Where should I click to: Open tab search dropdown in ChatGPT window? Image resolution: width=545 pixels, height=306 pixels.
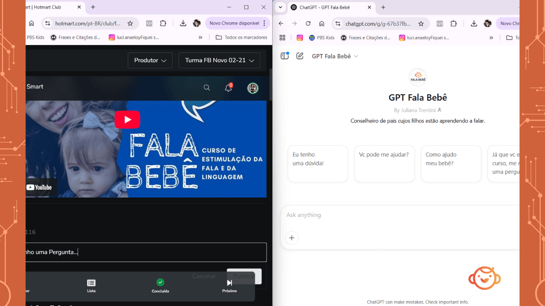280,7
